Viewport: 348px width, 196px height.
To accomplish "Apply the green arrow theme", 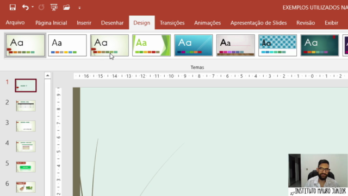I will tap(151, 45).
